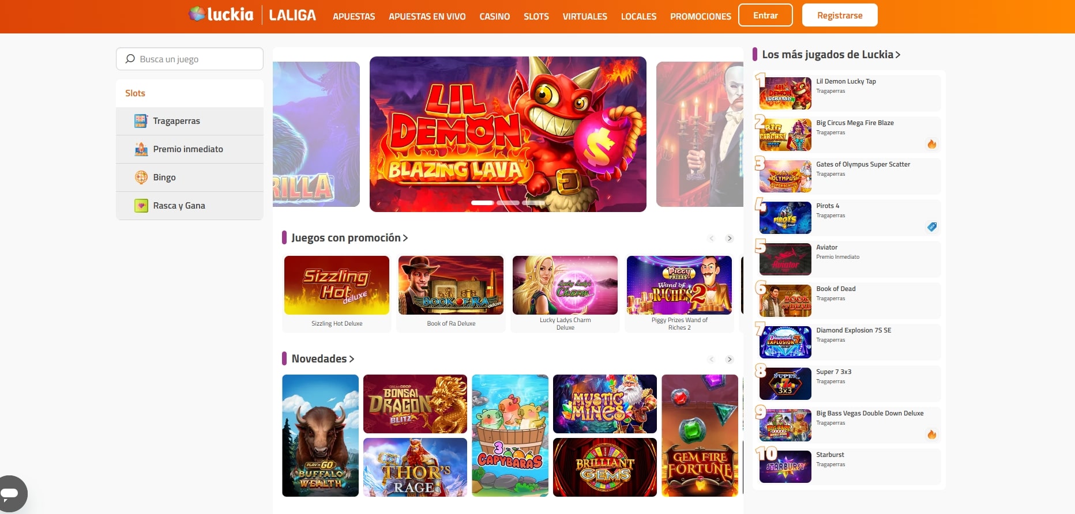Viewport: 1075px width, 514px height.
Task: Open the Sizzling Hot Deluxe game thumbnail
Action: (x=337, y=285)
